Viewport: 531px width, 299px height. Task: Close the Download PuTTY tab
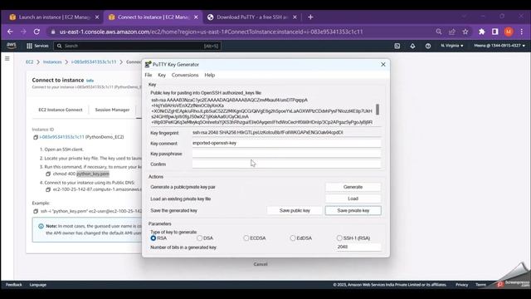point(295,17)
